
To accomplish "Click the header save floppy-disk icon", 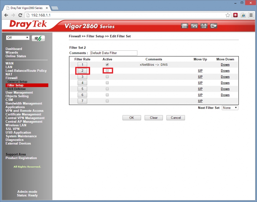I will click(204, 26).
